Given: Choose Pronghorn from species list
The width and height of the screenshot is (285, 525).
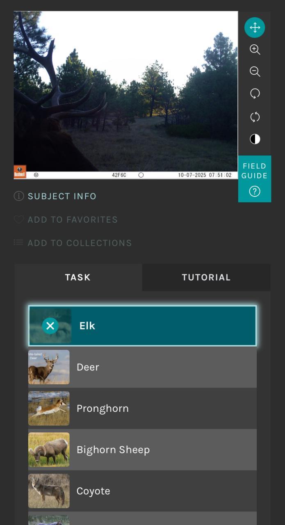Looking at the screenshot, I should coord(142,409).
